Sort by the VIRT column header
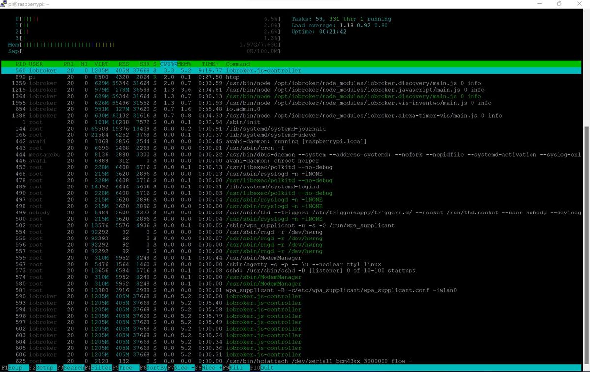Viewport: 590px width, 372px height. pyautogui.click(x=101, y=64)
